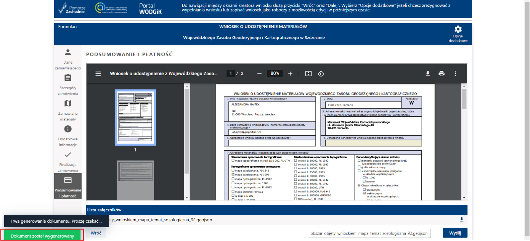Image resolution: width=530 pixels, height=241 pixels.
Task: Zoom out the PDF with minus
Action: click(259, 74)
